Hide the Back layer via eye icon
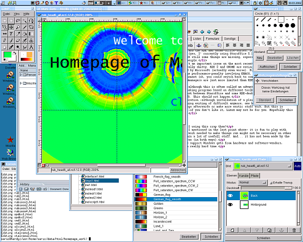 point(231,195)
